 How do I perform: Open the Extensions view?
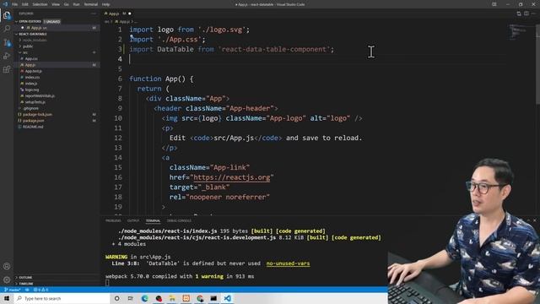[x=7, y=69]
